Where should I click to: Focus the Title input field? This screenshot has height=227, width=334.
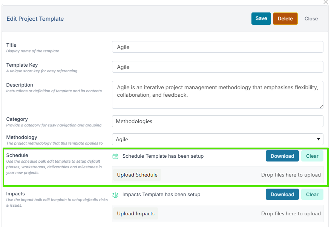tap(218, 47)
